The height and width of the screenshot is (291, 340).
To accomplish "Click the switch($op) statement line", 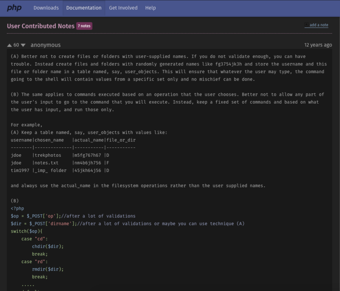I will coord(27,231).
